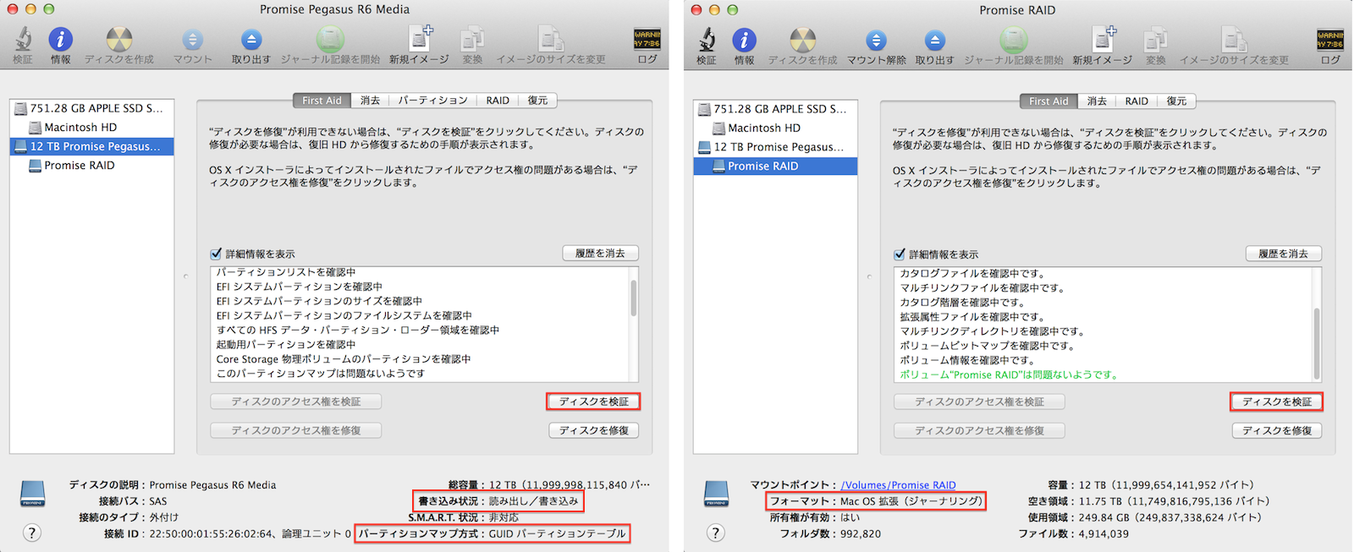The image size is (1354, 552).
Task: Select 751.28 GB APPLE SSD in Promise RAID window sidebar
Action: pyautogui.click(x=776, y=109)
